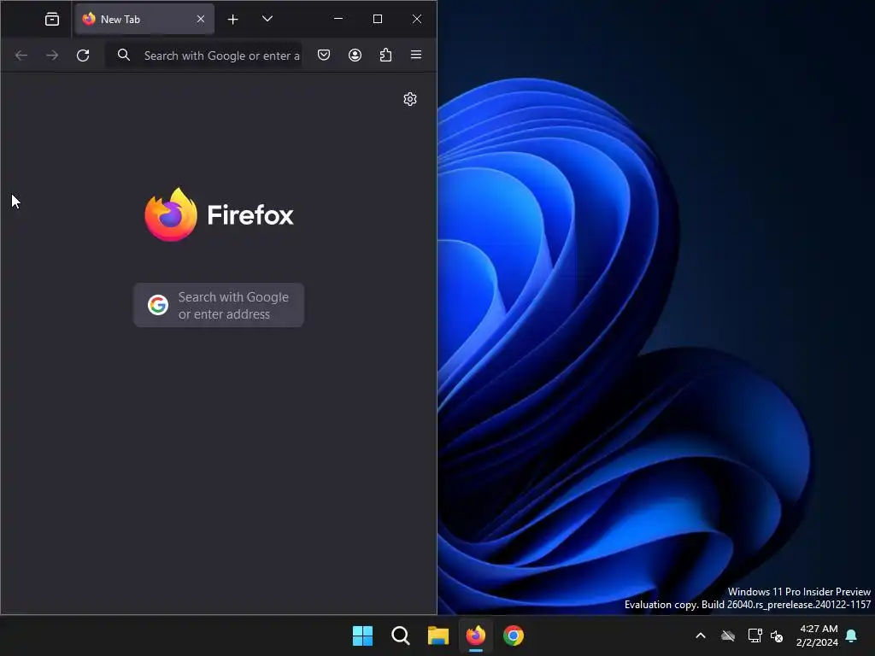875x656 pixels.
Task: Focus the address bar search field
Action: (204, 56)
